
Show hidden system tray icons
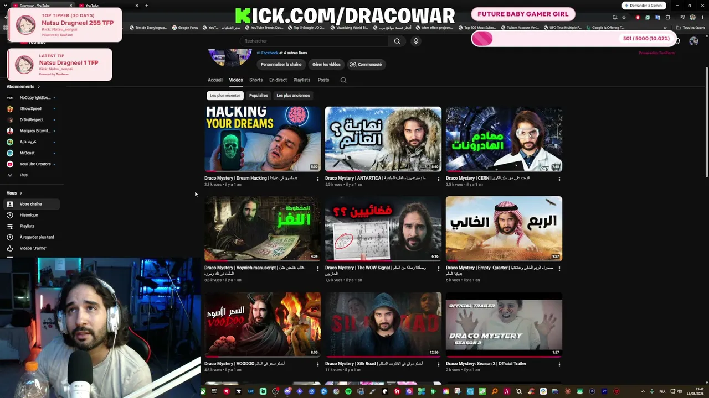tap(643, 391)
